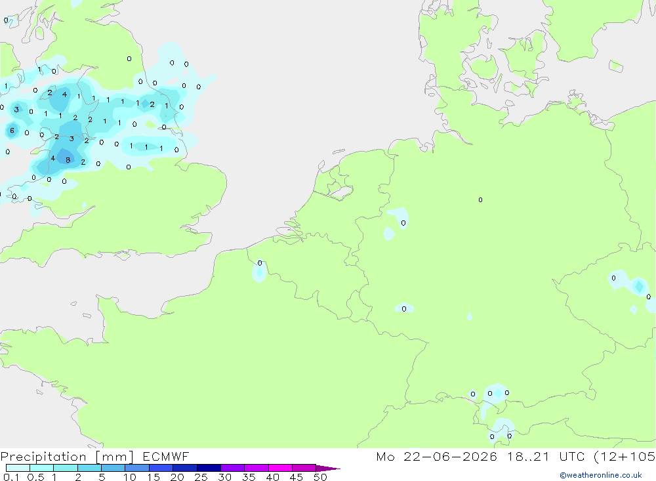
Task: Click the 'Precipitation [mm]' title text
Action: (x=67, y=457)
